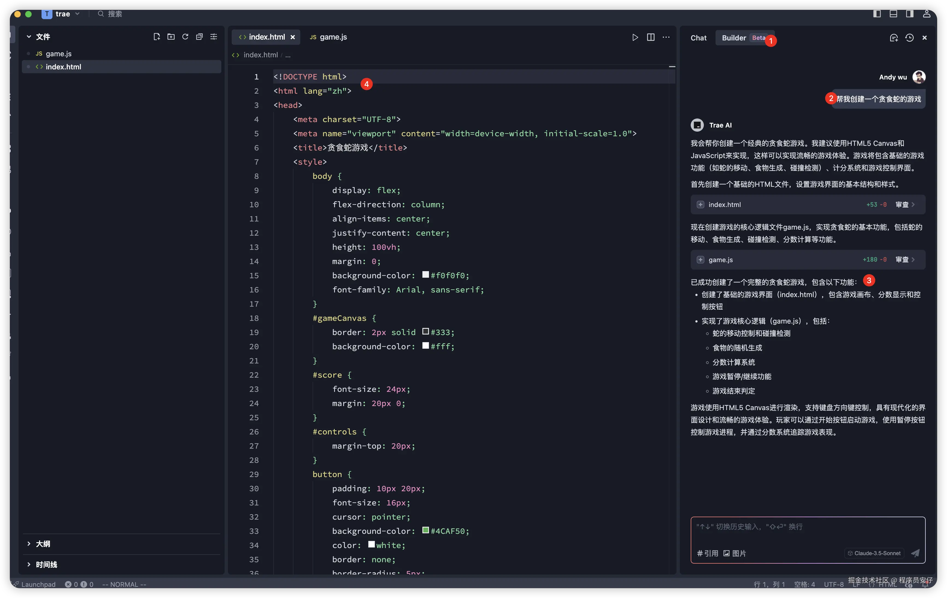Split the editor view
947x598 pixels.
(651, 37)
